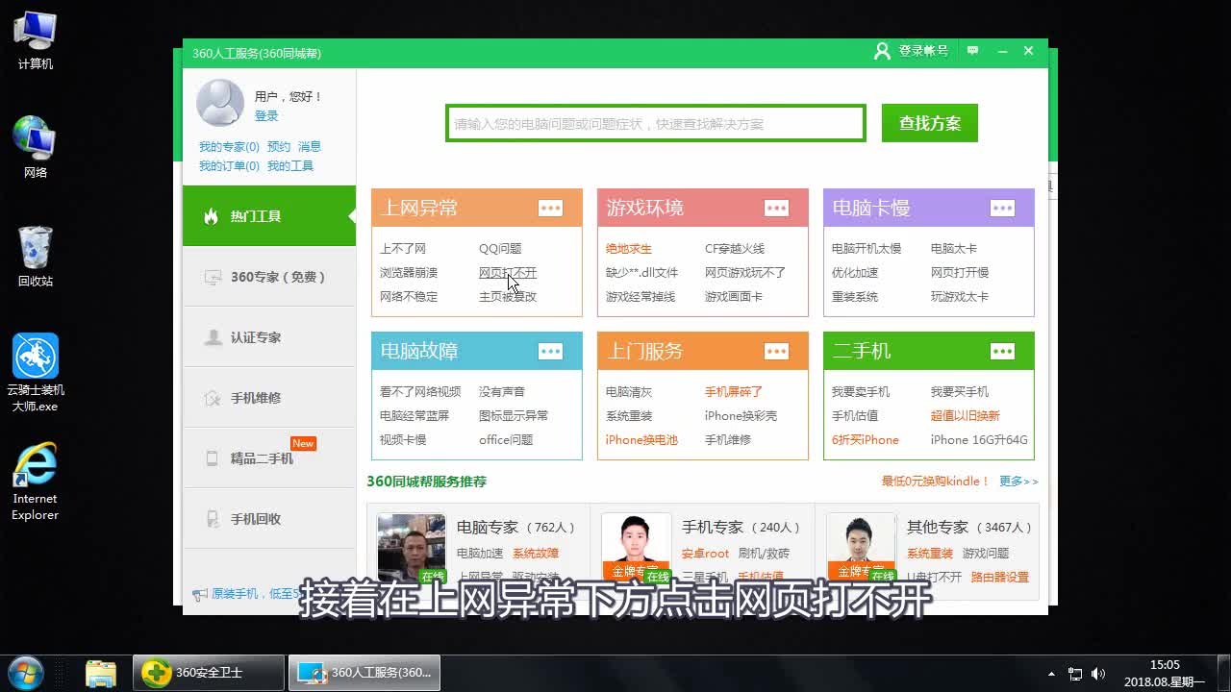Click the problem search input field
1231x692 pixels.
[654, 123]
